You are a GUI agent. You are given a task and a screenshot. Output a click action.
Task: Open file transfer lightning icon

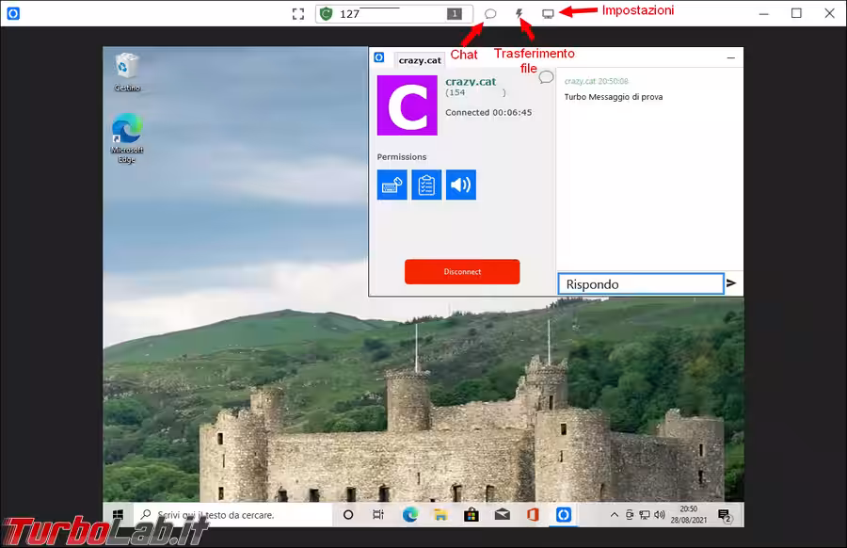(519, 14)
